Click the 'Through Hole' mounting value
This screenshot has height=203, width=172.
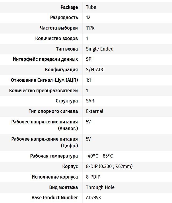click(100, 187)
